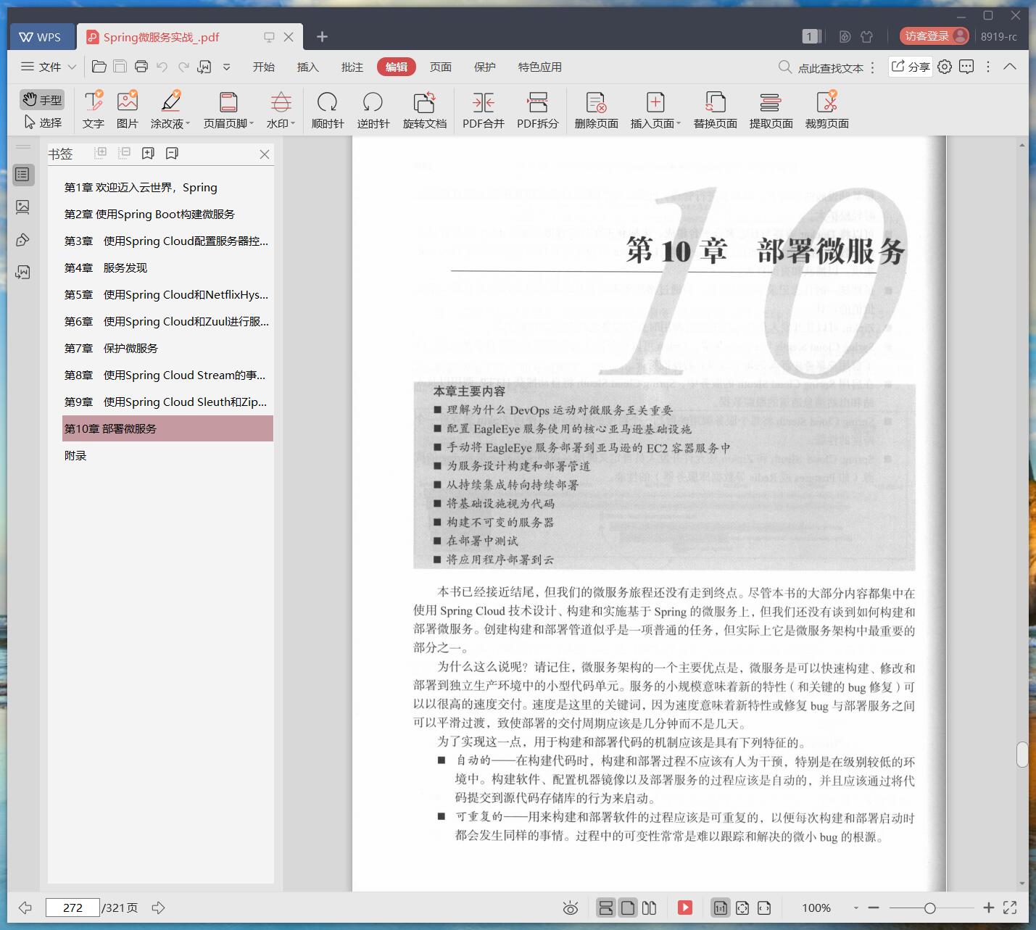Toggle actual size 1:1 view
Viewport: 1036px width, 930px height.
(x=721, y=908)
